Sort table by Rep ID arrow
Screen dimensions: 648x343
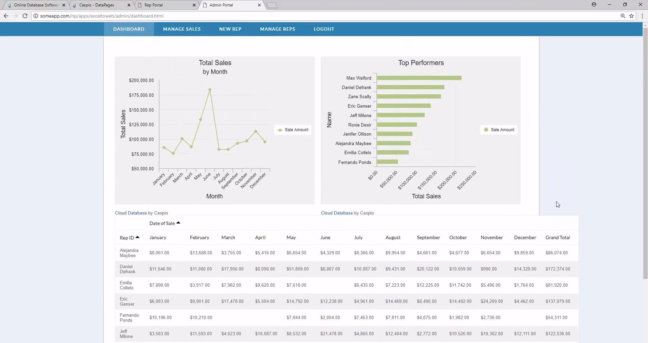pyautogui.click(x=137, y=237)
